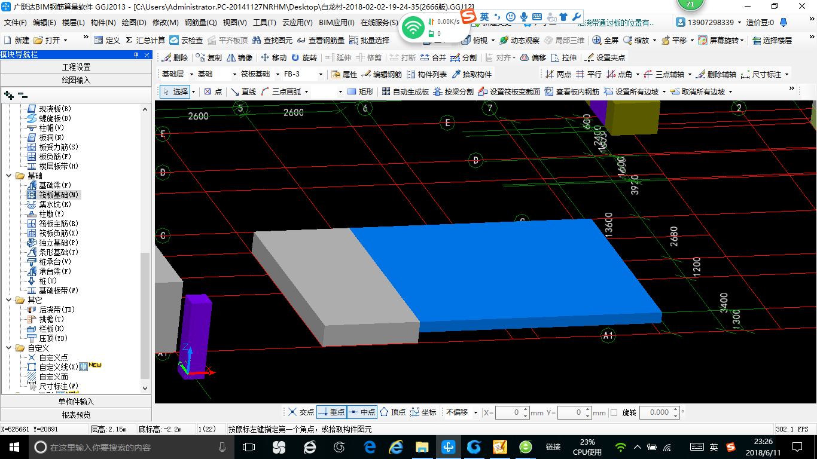Collapse the 自定义 tree folder

click(9, 348)
